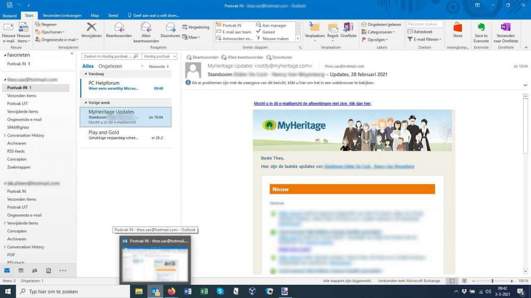Forward with the Doorsturen ribbon button
This screenshot has height=298, width=531.
[x=170, y=30]
